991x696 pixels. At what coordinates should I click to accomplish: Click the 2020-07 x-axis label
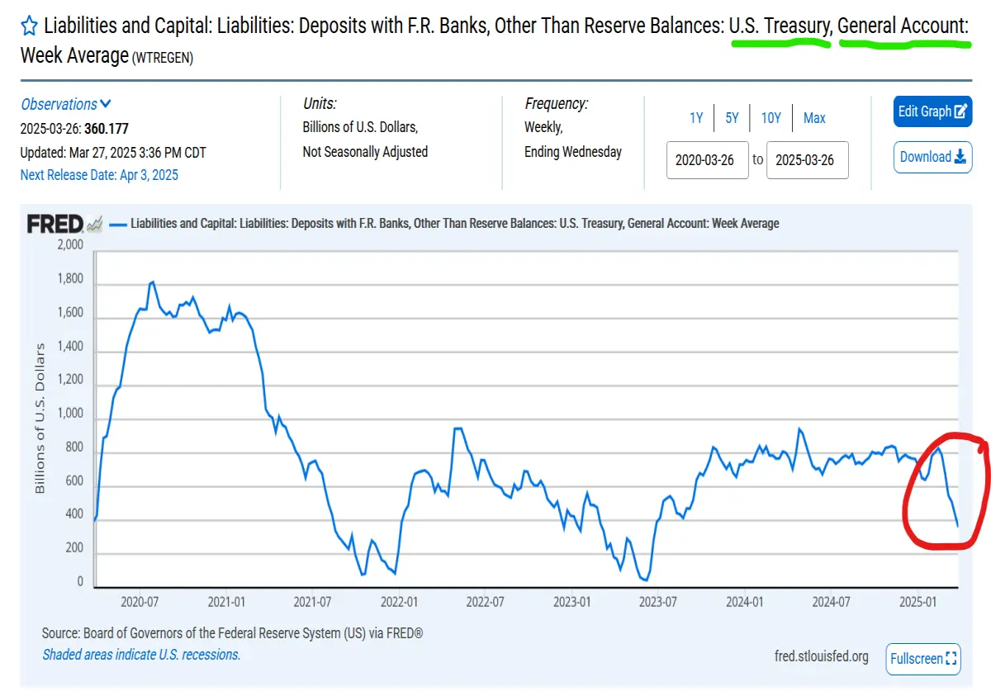point(139,603)
